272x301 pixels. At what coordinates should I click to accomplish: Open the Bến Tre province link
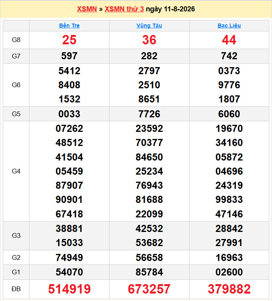[x=69, y=26]
